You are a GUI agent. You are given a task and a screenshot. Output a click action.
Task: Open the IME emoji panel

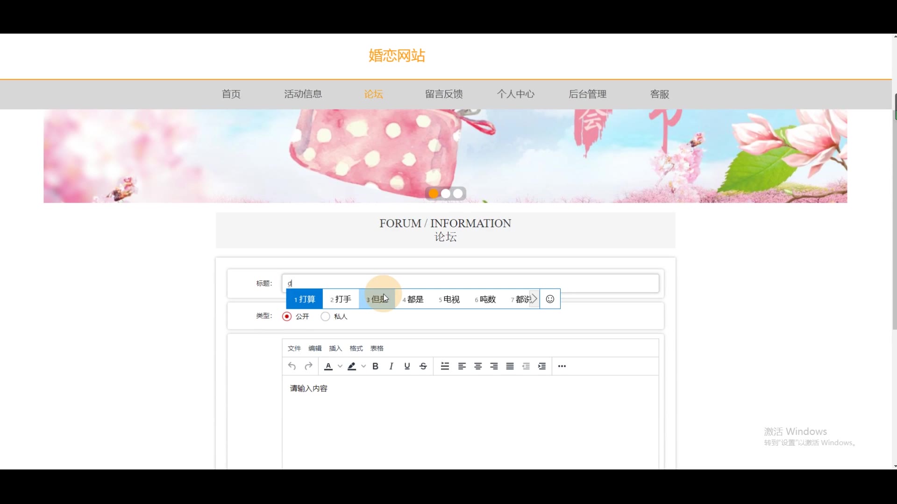pos(550,299)
